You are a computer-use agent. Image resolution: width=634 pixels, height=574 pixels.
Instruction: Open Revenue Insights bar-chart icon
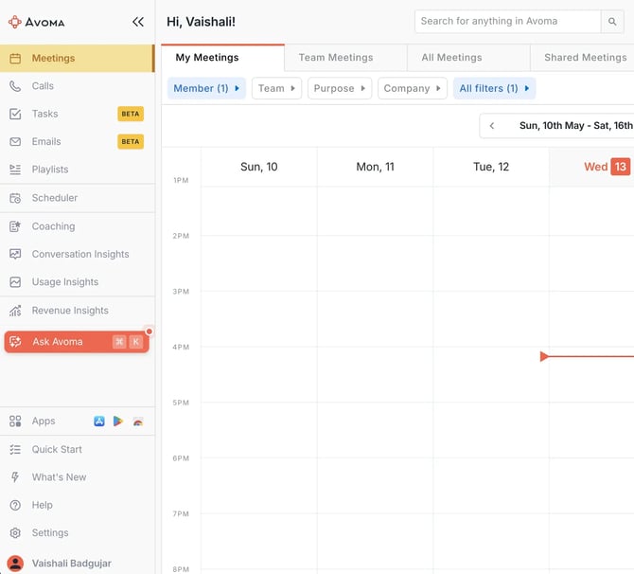pyautogui.click(x=15, y=311)
